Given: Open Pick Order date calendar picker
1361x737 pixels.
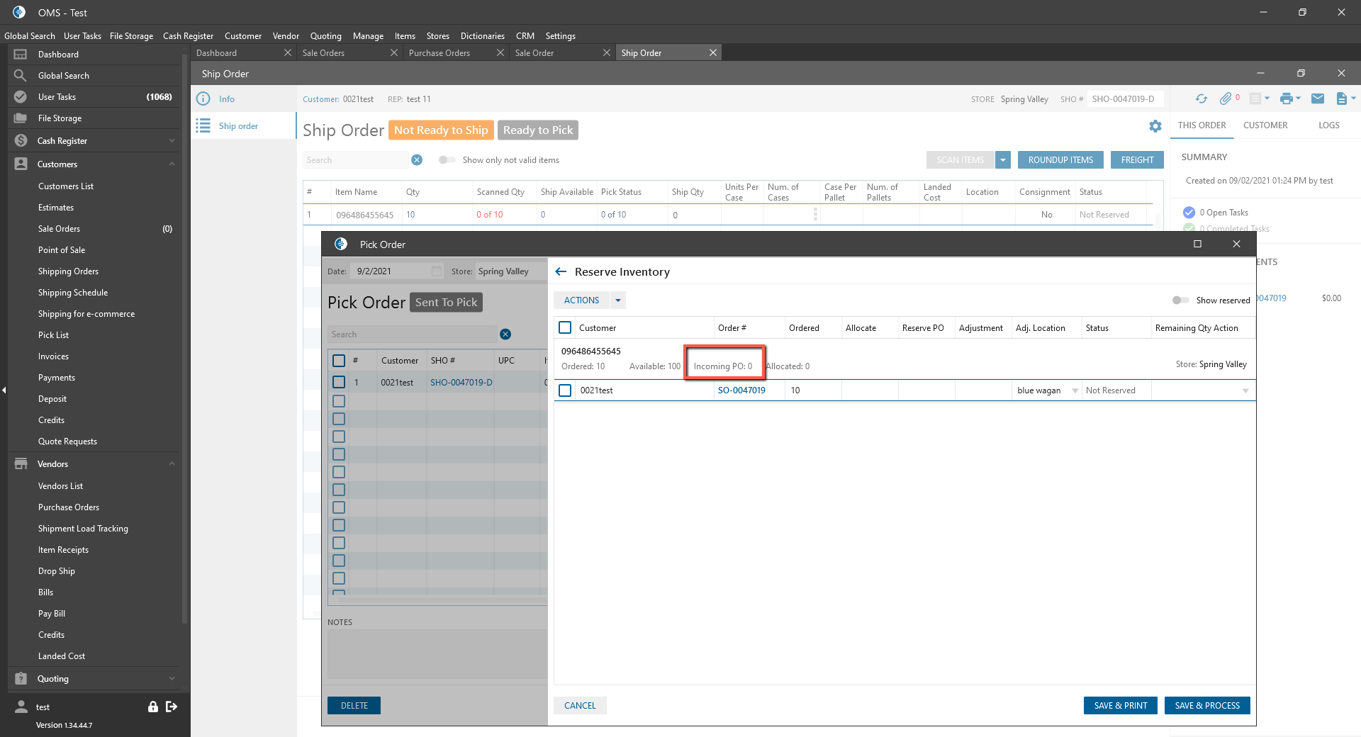Looking at the screenshot, I should point(437,271).
